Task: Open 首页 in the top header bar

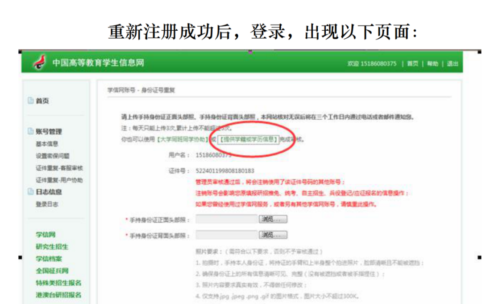Action: 412,64
